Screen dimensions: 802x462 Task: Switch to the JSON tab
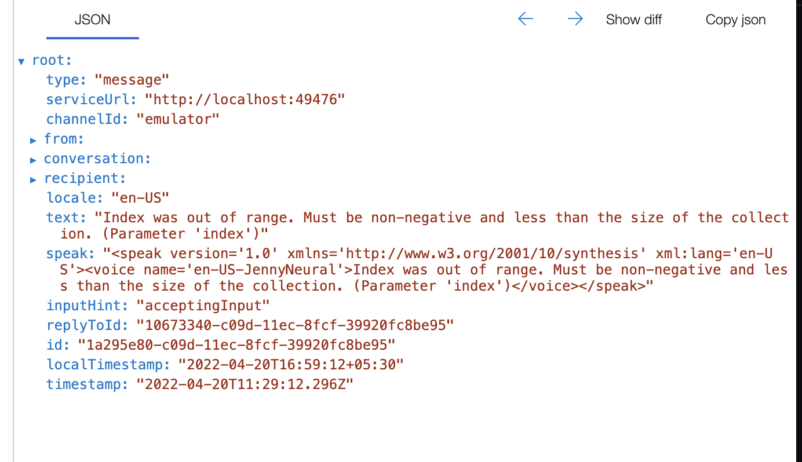coord(92,19)
